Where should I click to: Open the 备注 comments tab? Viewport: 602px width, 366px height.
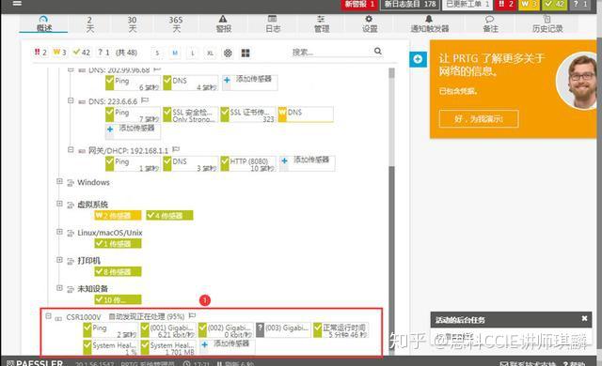tap(490, 24)
